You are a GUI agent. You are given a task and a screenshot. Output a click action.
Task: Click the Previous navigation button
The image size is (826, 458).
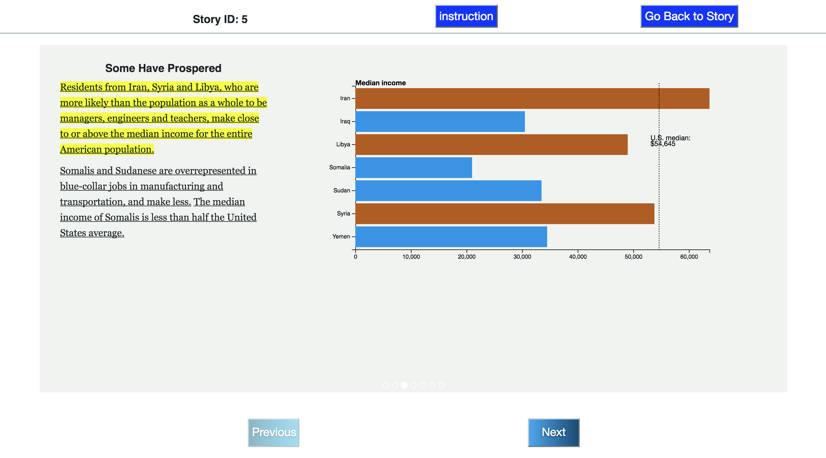click(273, 432)
